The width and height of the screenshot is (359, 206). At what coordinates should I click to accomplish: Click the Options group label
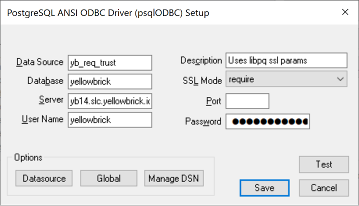[x=28, y=157]
